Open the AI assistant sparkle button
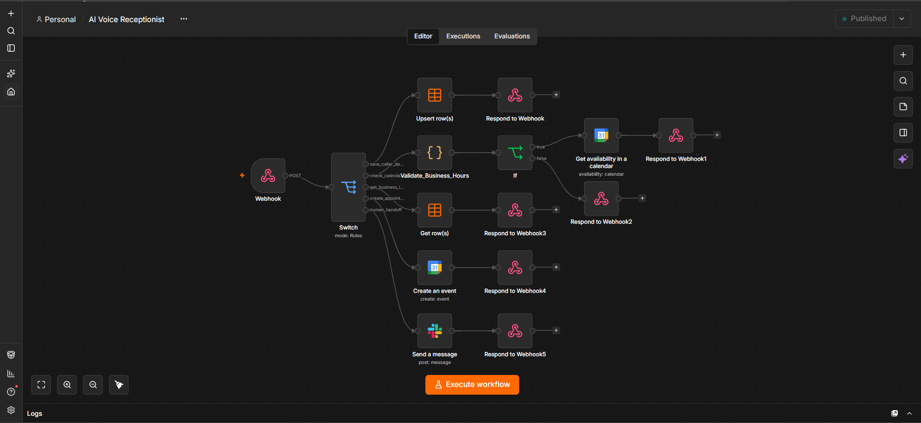Screen dimensions: 921x423 [x=903, y=158]
